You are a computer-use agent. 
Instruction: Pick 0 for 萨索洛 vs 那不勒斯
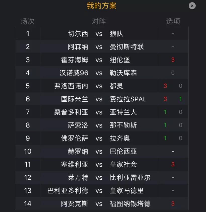(180, 125)
